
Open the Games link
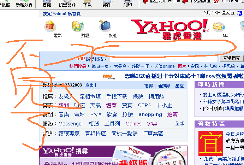click(x=133, y=124)
